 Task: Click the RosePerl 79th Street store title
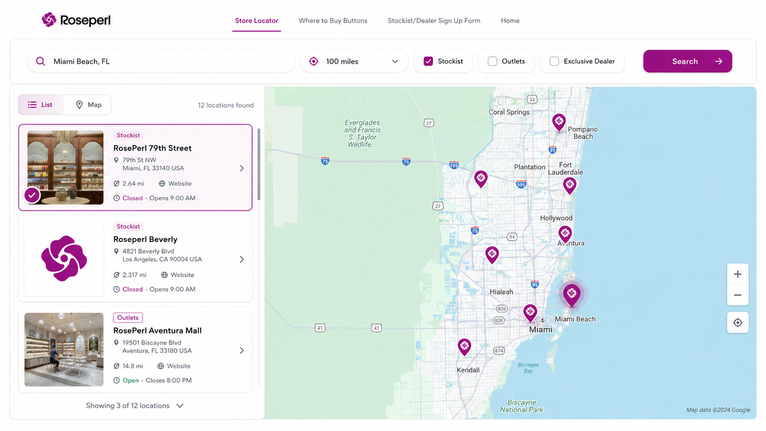pos(152,148)
